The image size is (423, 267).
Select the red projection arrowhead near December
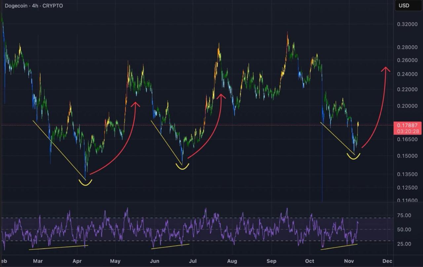point(385,69)
